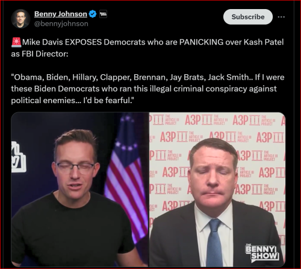Click the word PANICKING in the post
This screenshot has width=301, height=269.
pyautogui.click(x=201, y=42)
